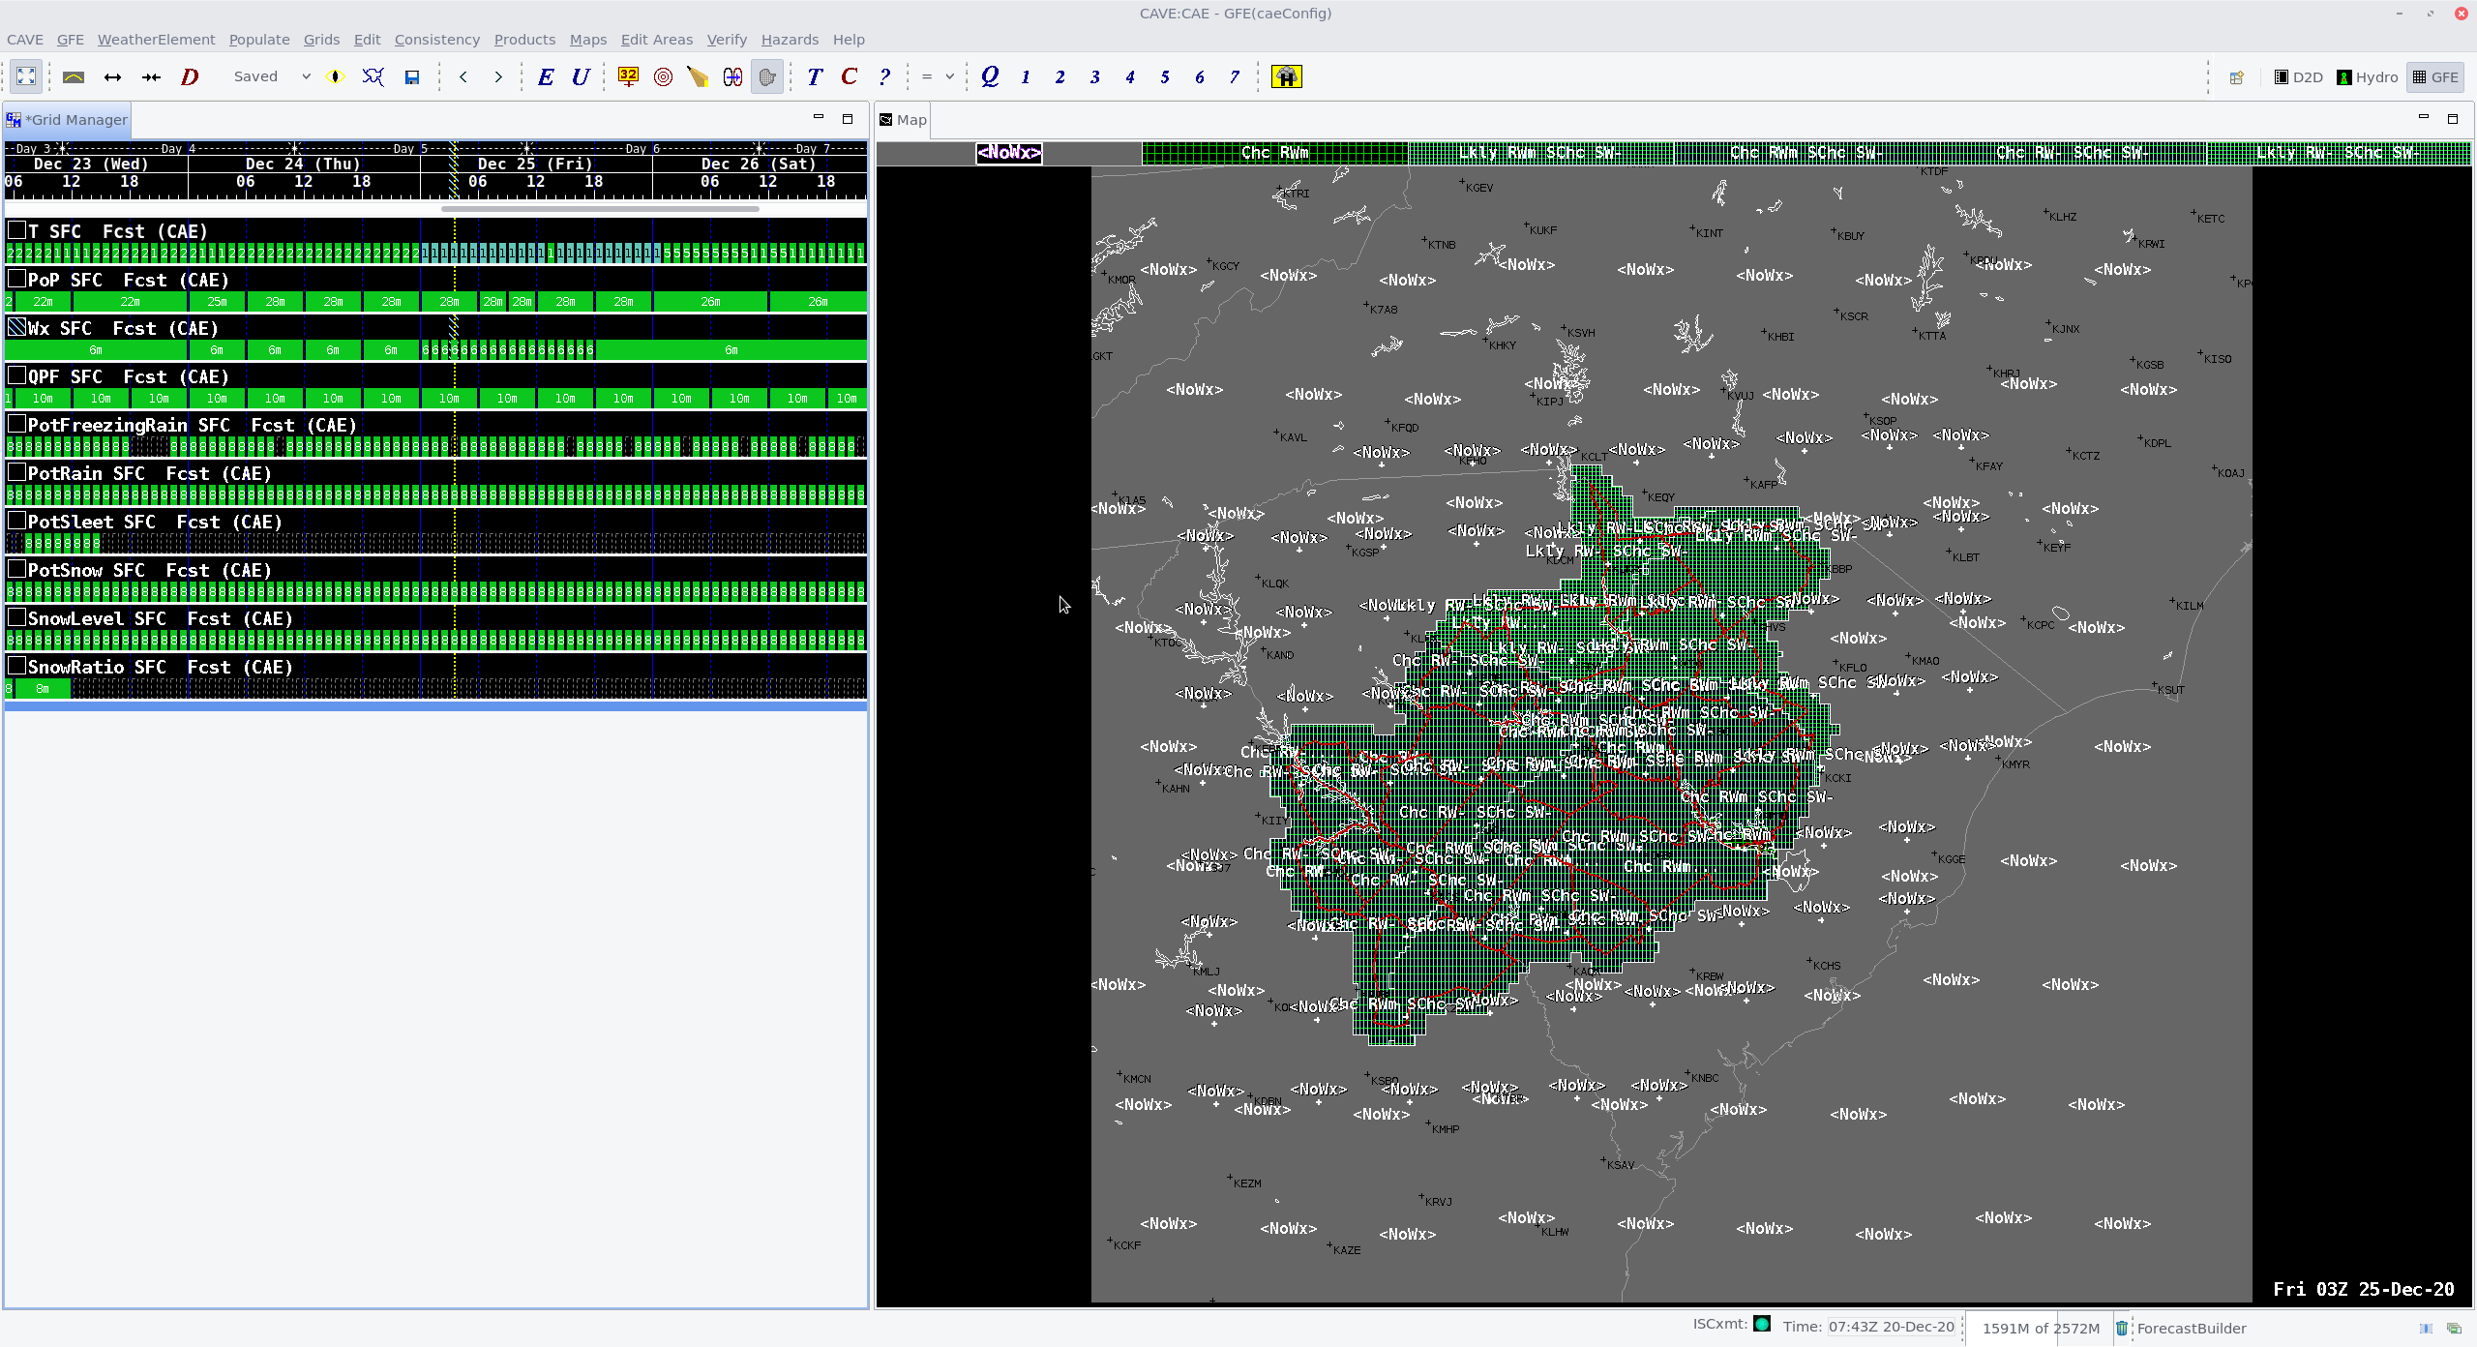The height and width of the screenshot is (1347, 2477).
Task: Click the red C toolbar icon
Action: tap(850, 76)
